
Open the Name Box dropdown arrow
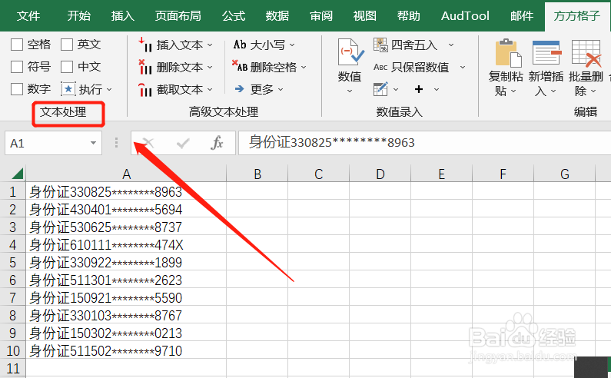(x=93, y=143)
